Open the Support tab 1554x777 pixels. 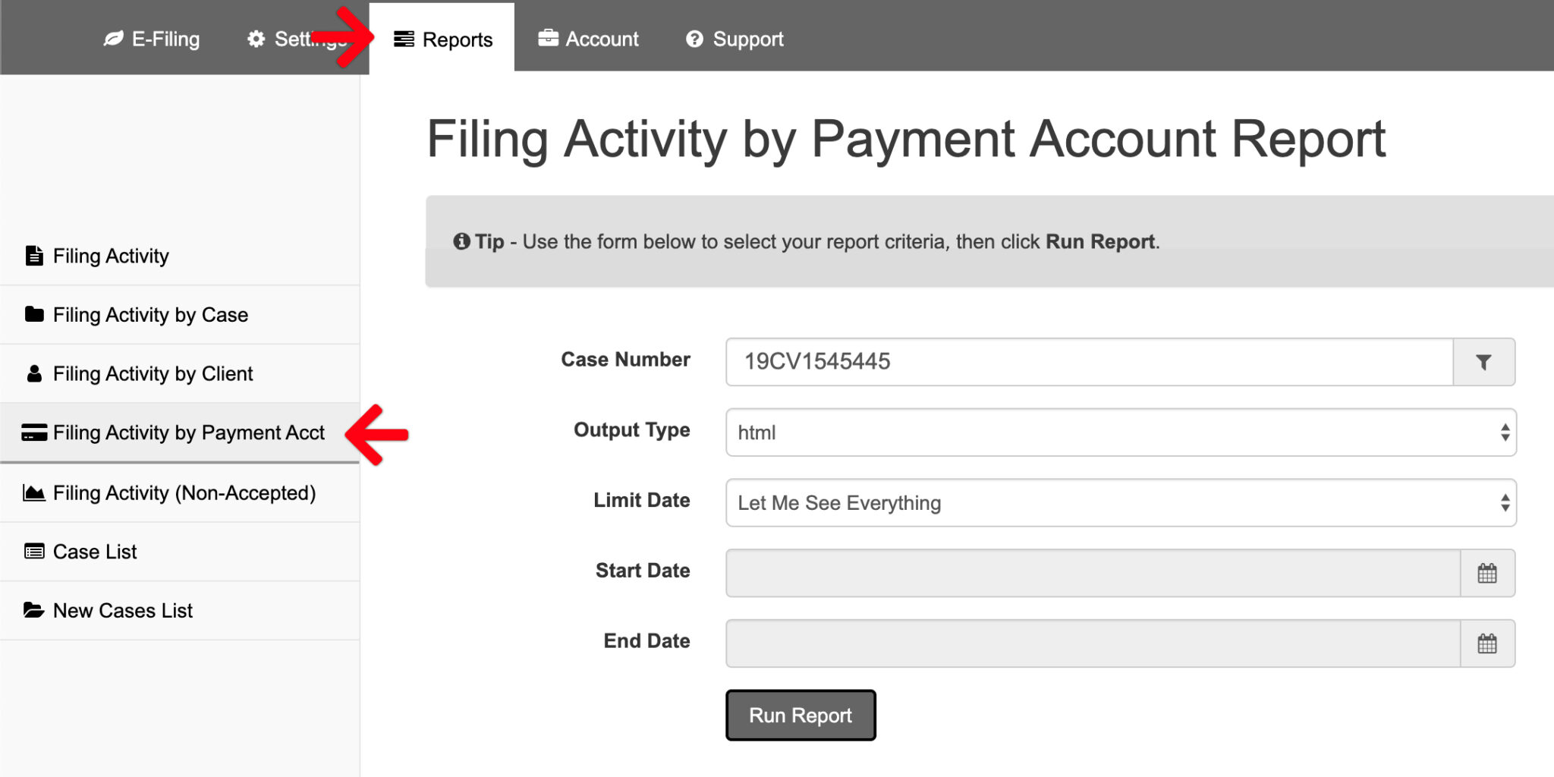click(735, 39)
